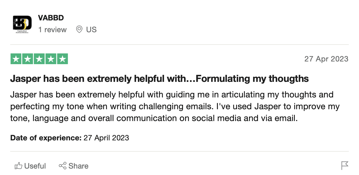Screen dimensions: 359x175
Task: Select the second green rating star
Action: pos(27,59)
